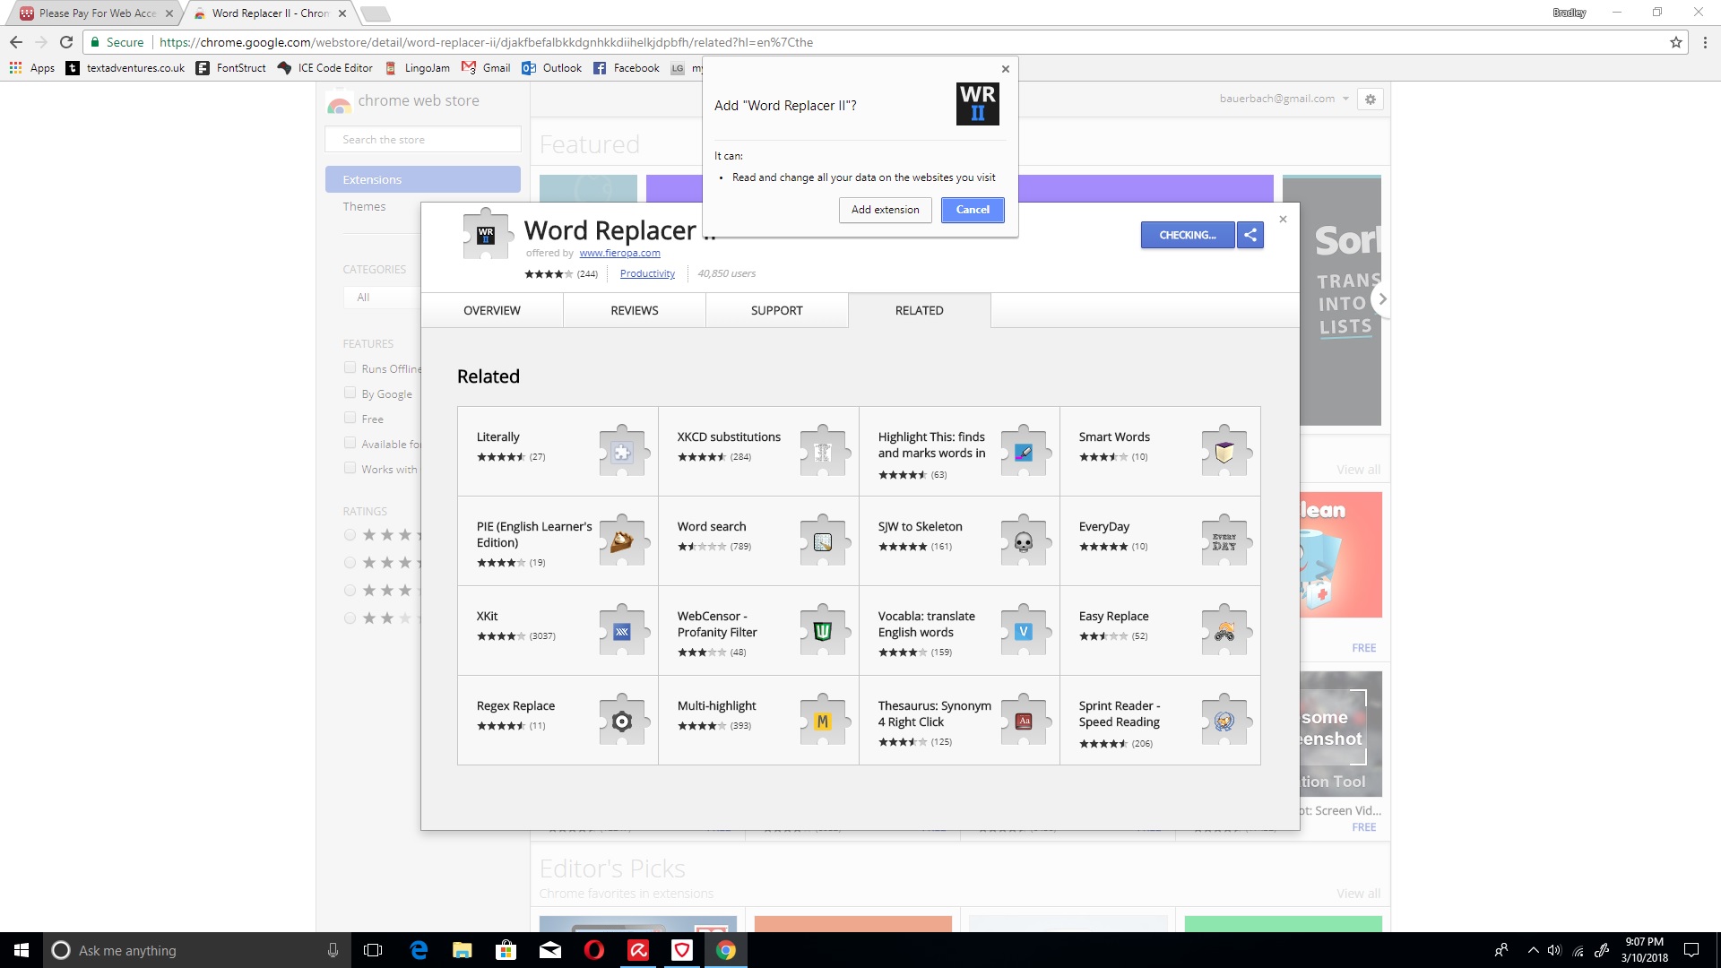
Task: Click the WebCensor Profanity Filter shield icon
Action: [x=822, y=631]
